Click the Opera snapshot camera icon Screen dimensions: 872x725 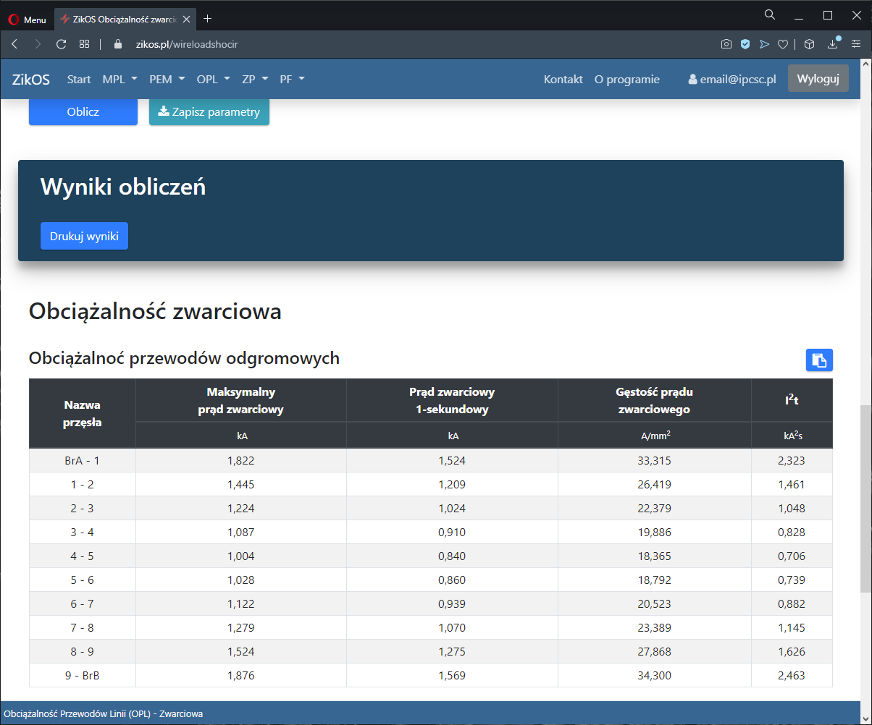(726, 44)
